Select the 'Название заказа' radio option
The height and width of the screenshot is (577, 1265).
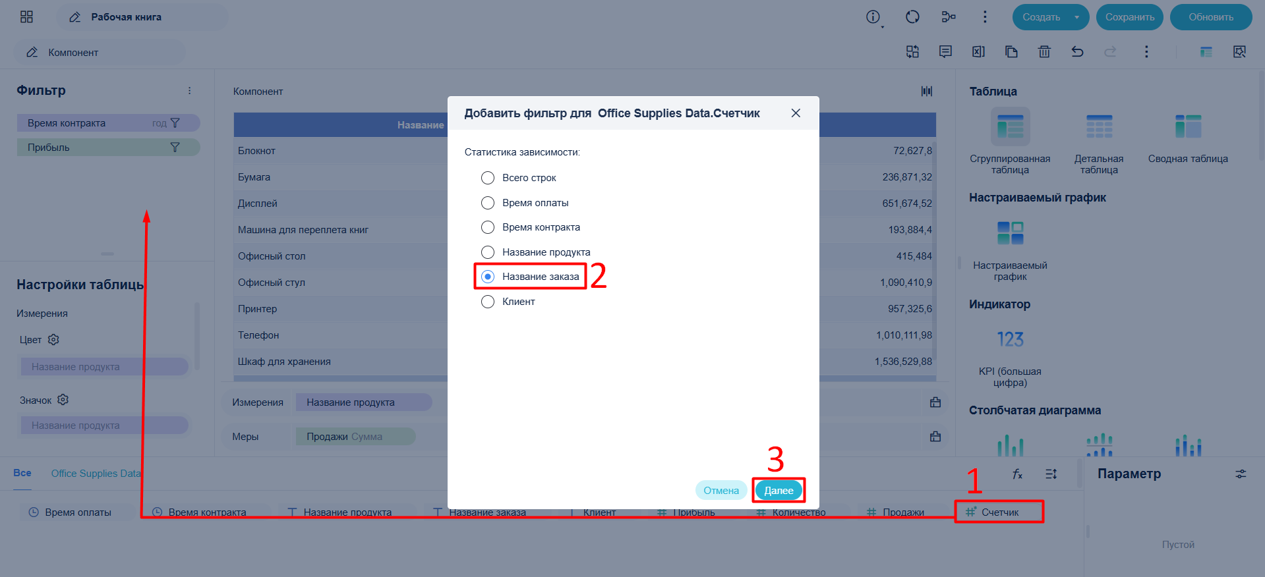(x=488, y=277)
